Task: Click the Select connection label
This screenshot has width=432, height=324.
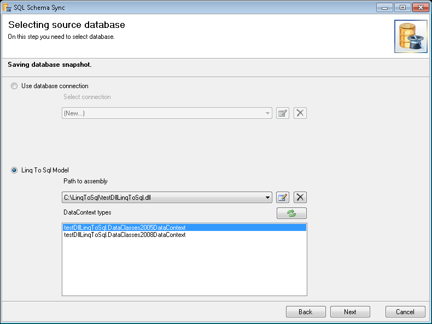Action: (87, 97)
